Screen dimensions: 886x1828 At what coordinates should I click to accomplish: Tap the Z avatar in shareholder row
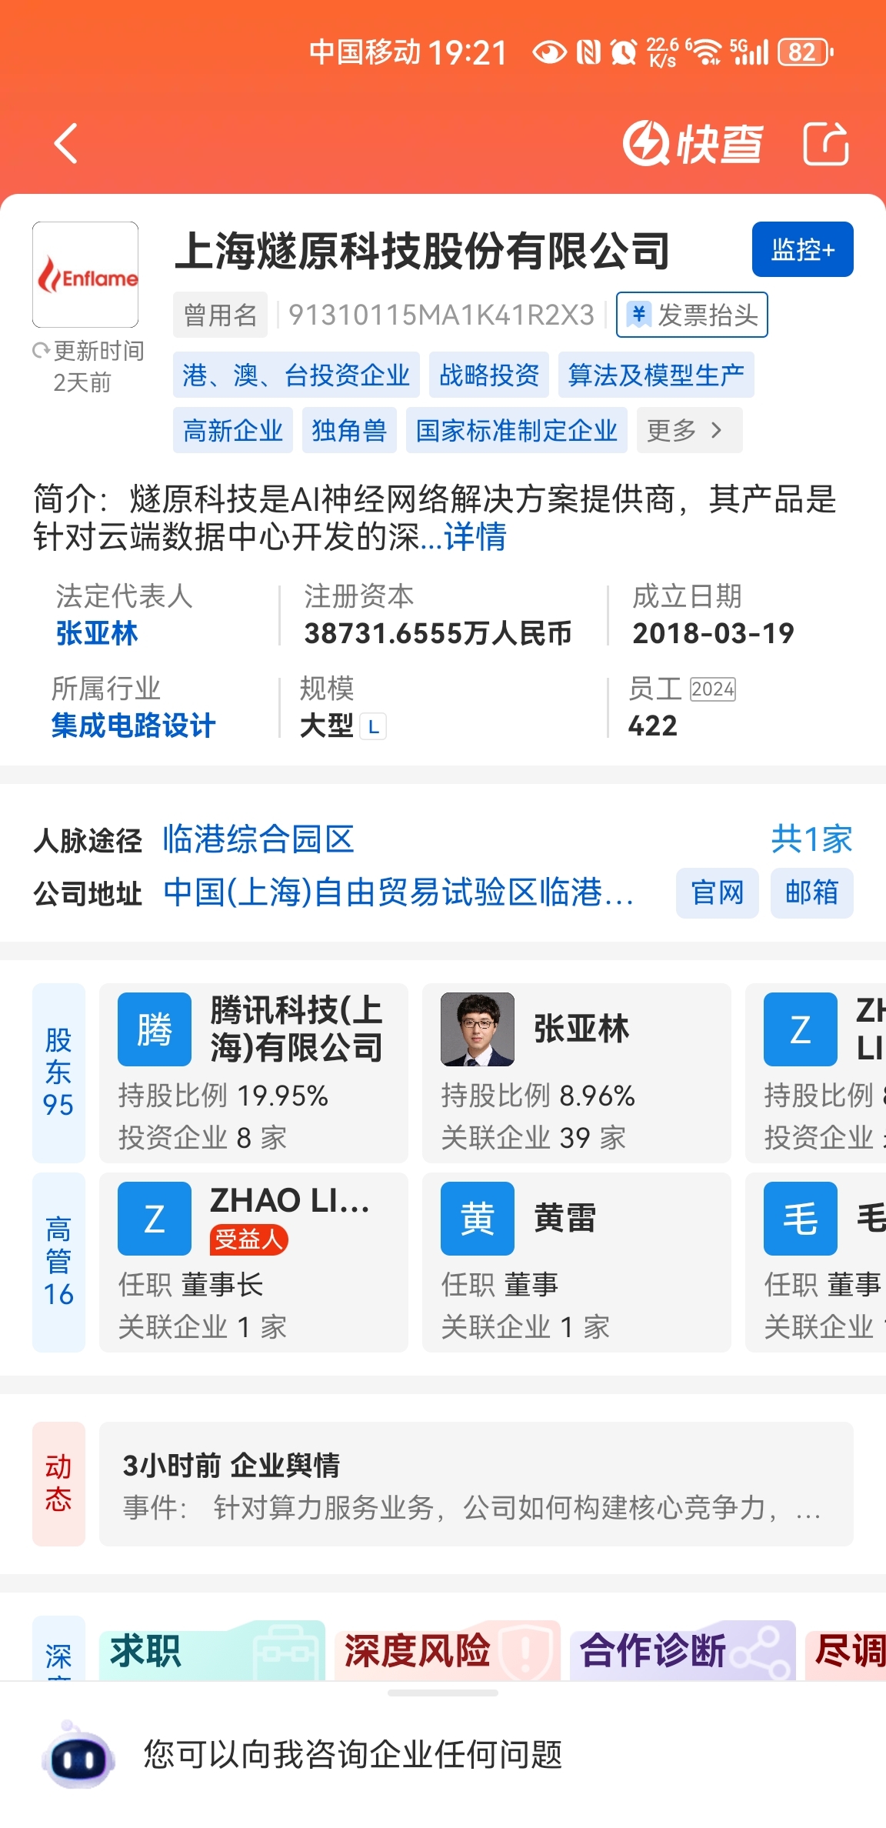[801, 1029]
